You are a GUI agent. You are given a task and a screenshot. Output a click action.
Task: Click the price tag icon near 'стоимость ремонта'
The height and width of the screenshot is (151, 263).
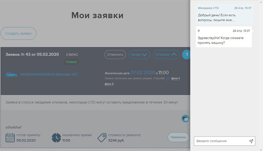pos(102,138)
